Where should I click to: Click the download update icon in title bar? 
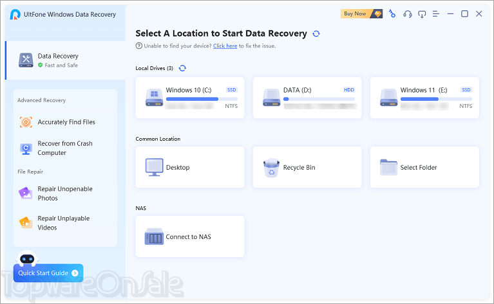pos(422,14)
